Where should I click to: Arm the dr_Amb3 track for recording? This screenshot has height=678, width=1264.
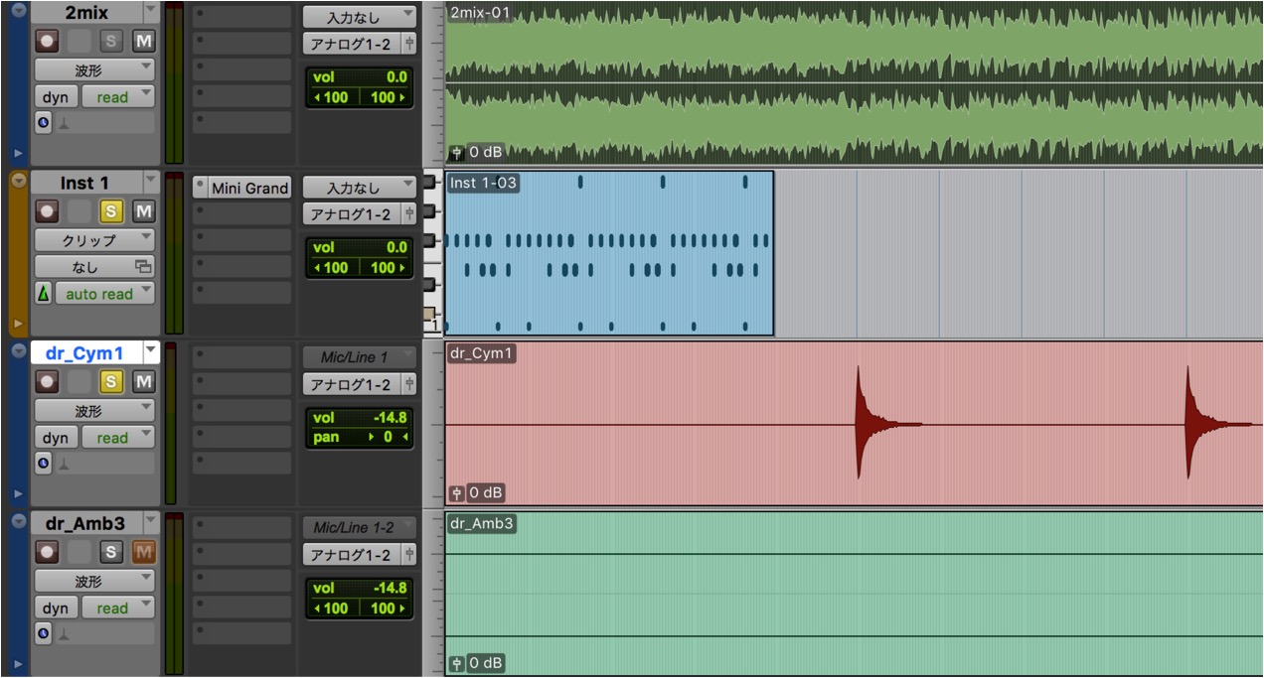click(x=47, y=552)
